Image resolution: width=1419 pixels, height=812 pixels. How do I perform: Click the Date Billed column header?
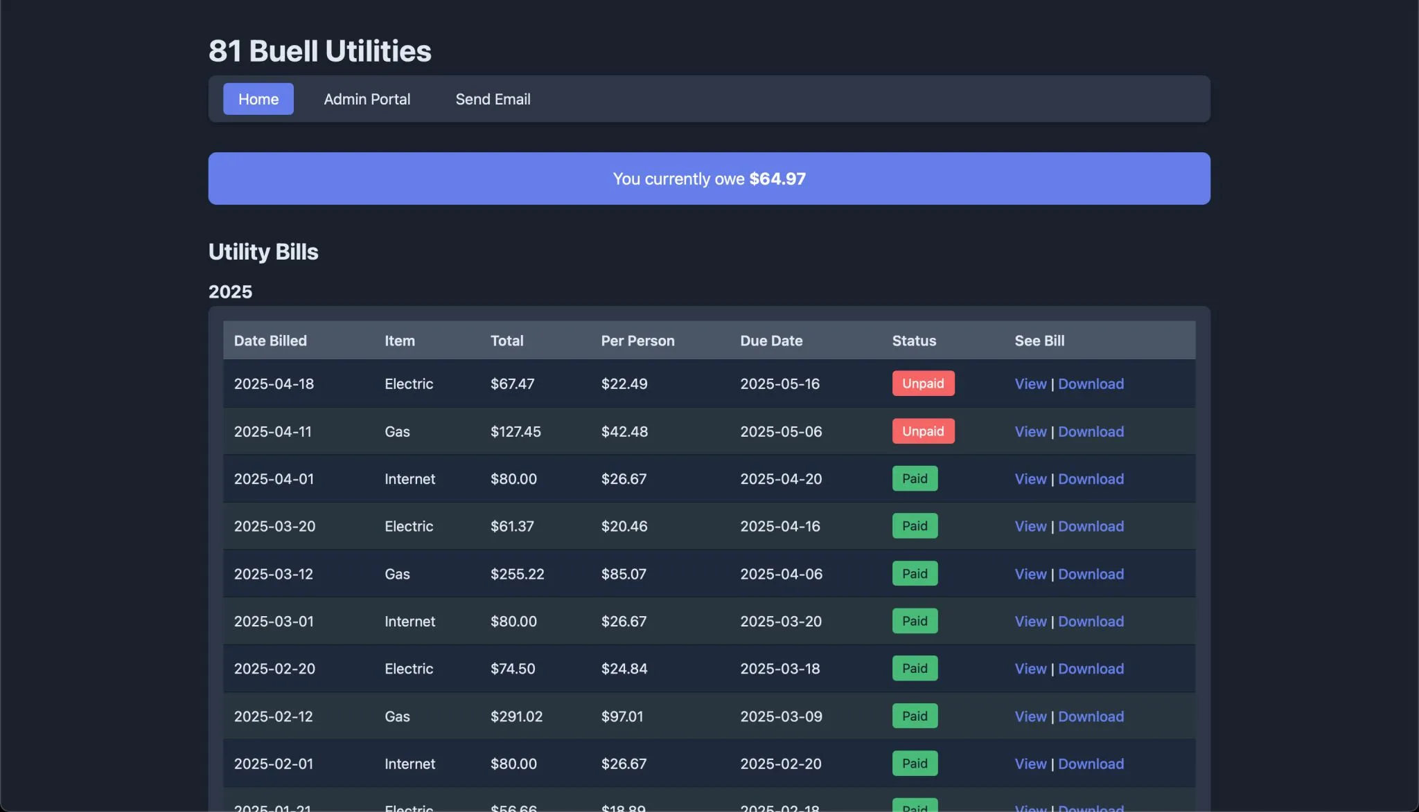coord(270,341)
